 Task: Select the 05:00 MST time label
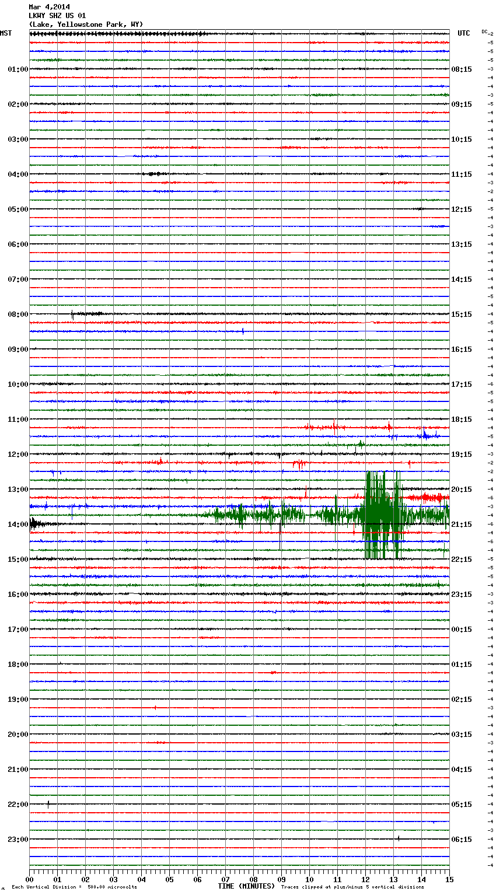18,209
